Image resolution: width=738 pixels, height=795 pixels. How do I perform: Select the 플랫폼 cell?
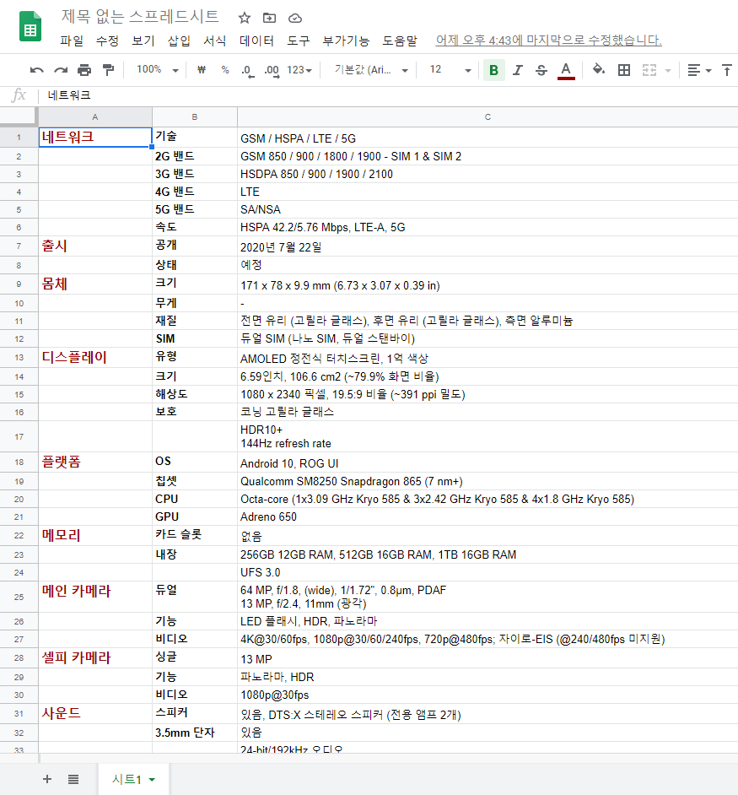(x=95, y=462)
